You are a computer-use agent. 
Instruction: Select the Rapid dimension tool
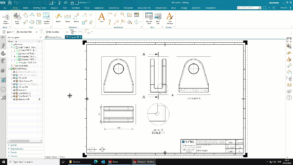pos(58,17)
